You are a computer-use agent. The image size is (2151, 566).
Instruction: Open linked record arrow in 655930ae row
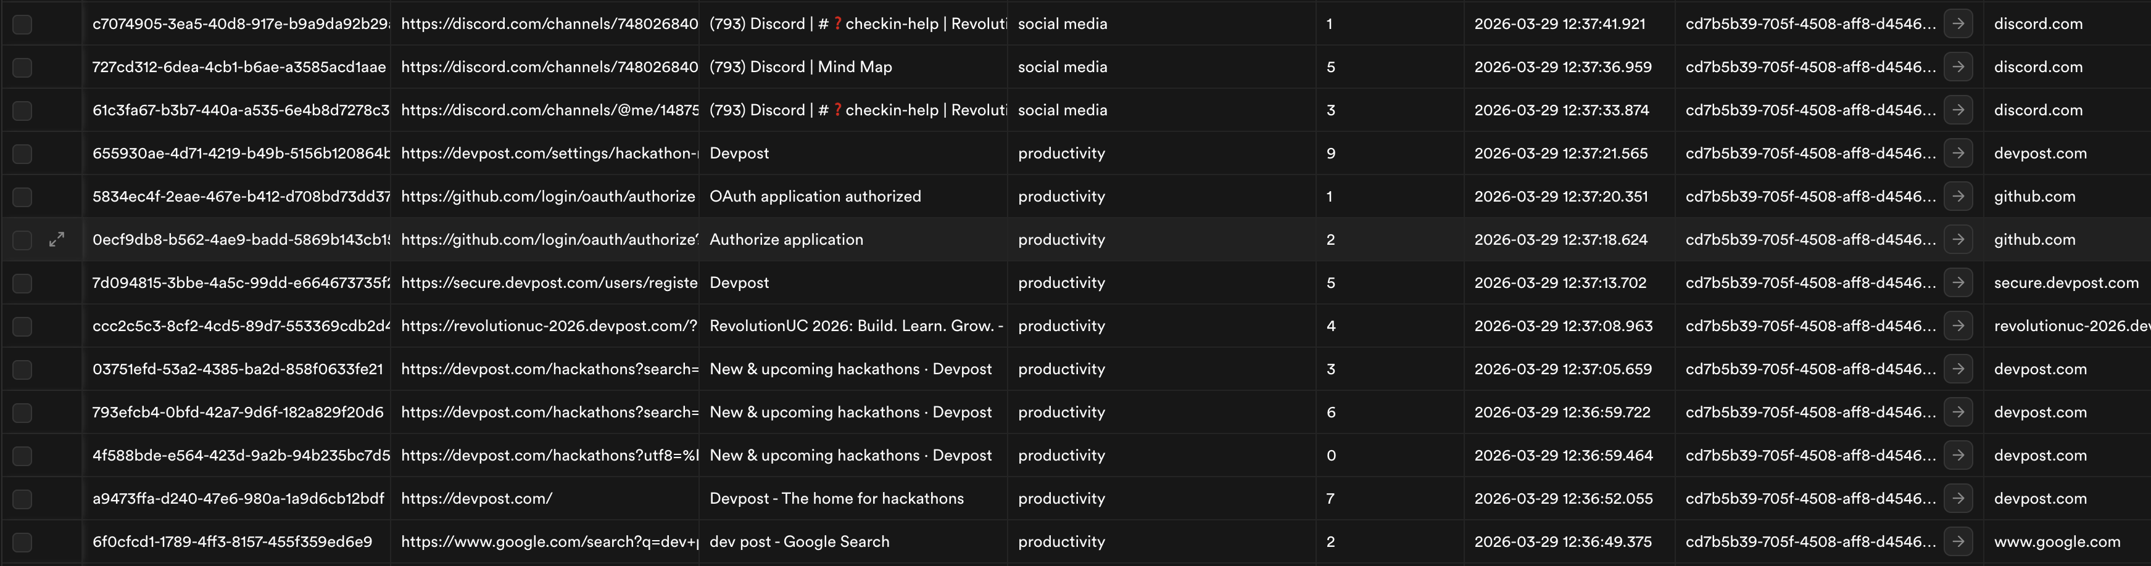(x=1958, y=153)
